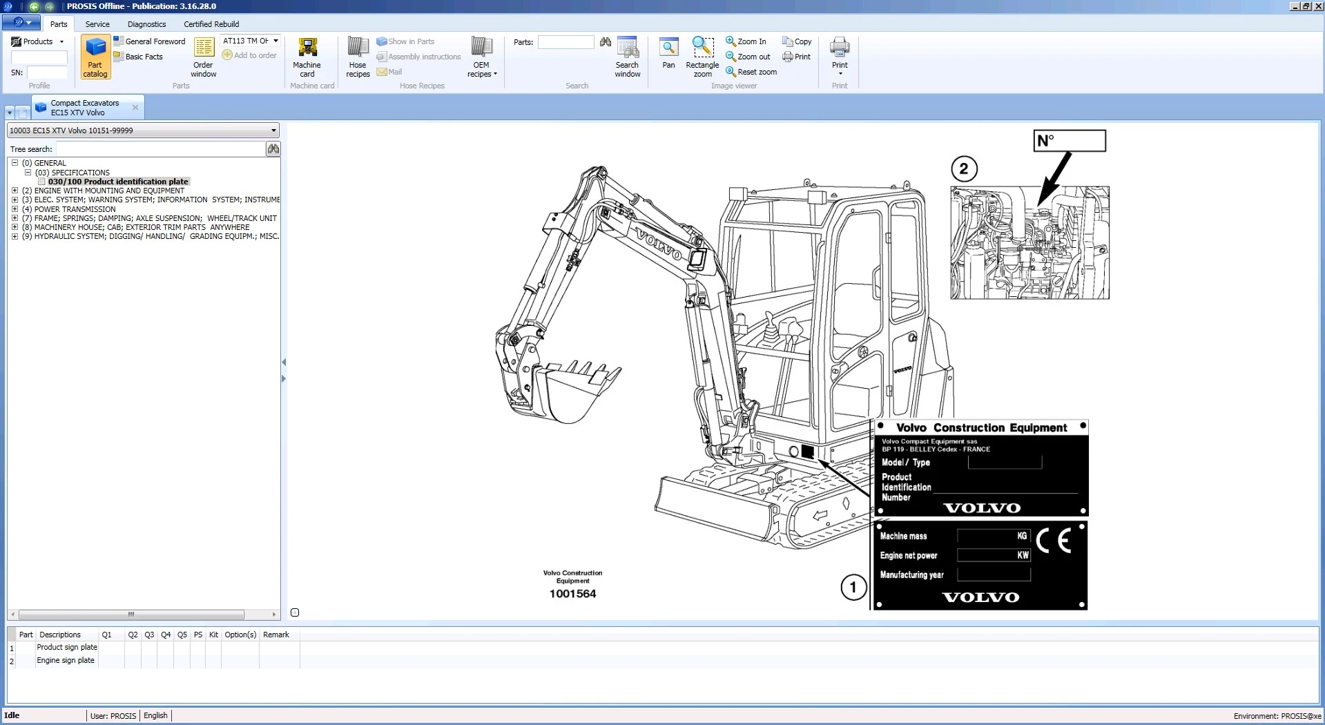Click the green back arrow in title bar
Screen dimensions: 1325x725
coord(34,6)
